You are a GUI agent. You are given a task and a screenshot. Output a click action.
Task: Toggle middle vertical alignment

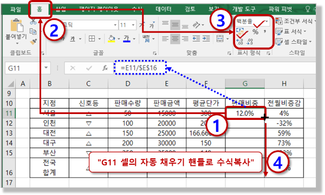coord(175,25)
